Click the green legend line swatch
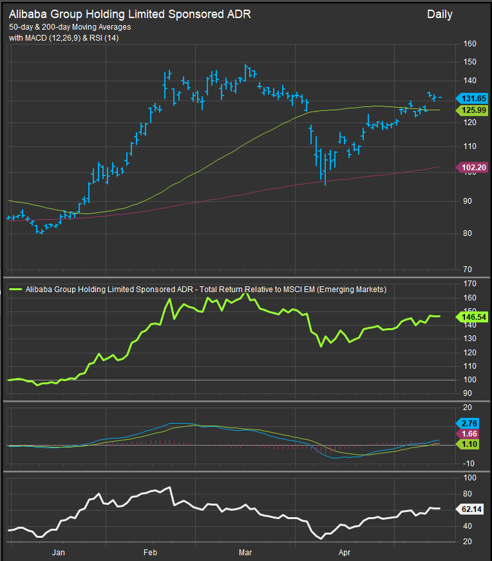Viewport: 492px width, 561px height. (15, 290)
